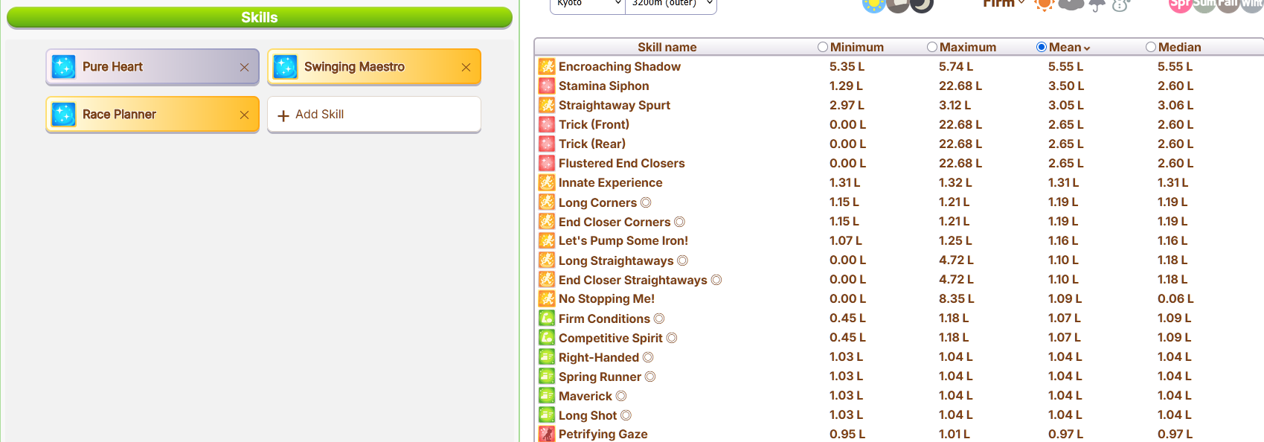Click the Innate Experience skill icon
The image size is (1264, 442).
tap(547, 182)
